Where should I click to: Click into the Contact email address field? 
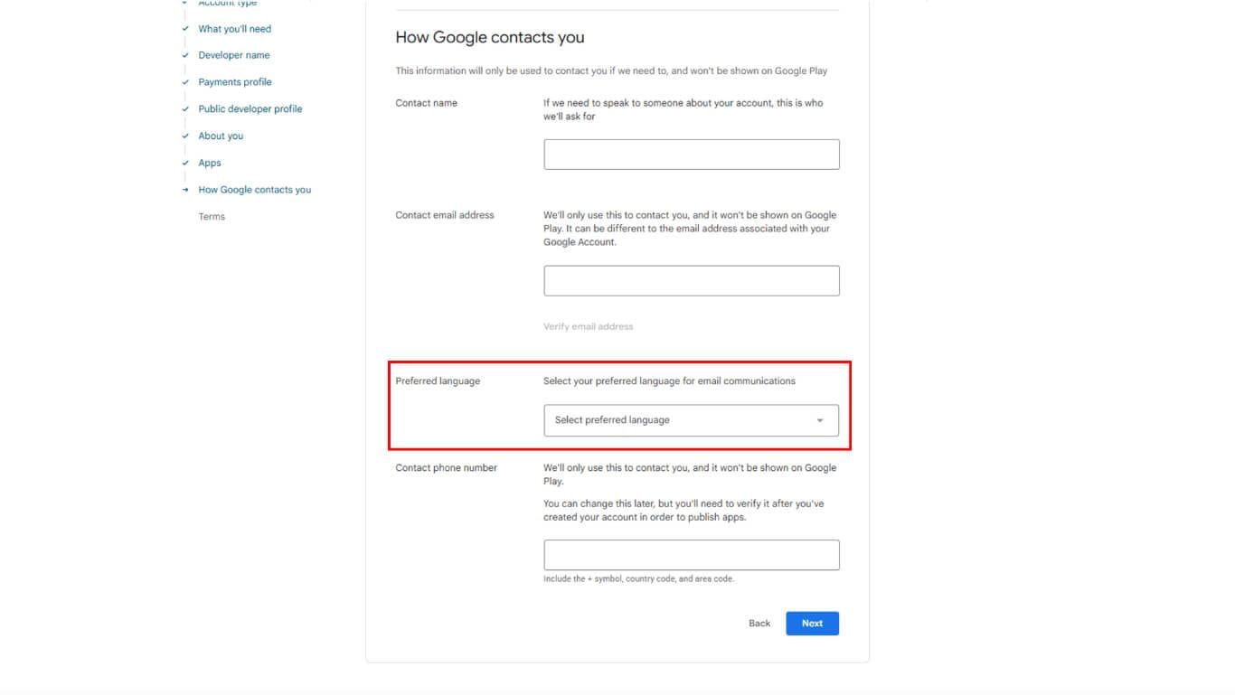click(691, 281)
